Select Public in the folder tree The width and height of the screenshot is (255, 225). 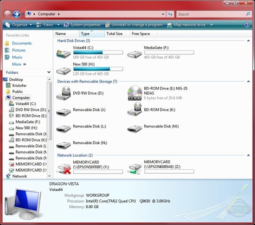point(18,91)
